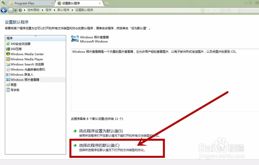Click 选择此程序的默认值(C)
This screenshot has height=165, width=259.
click(x=99, y=145)
